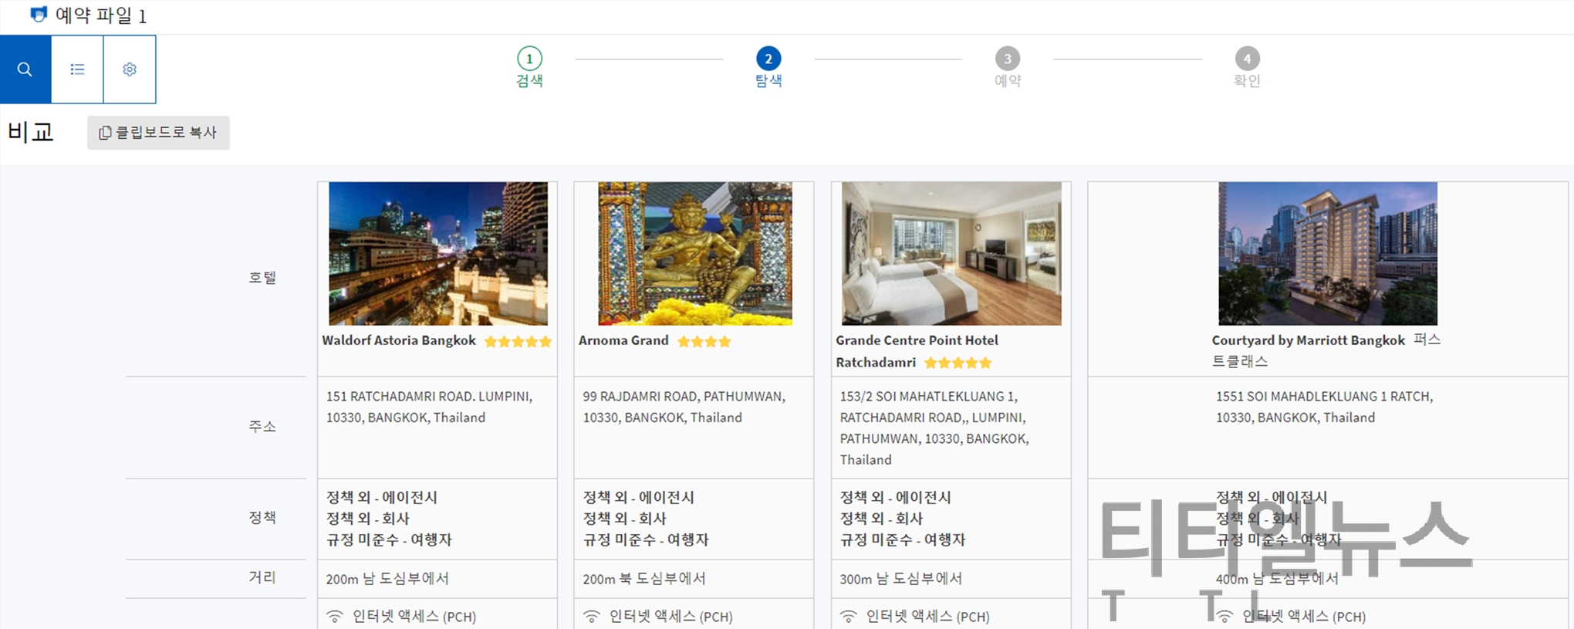This screenshot has width=1574, height=629.
Task: Open the Arnoma Grand photo
Action: 695,253
